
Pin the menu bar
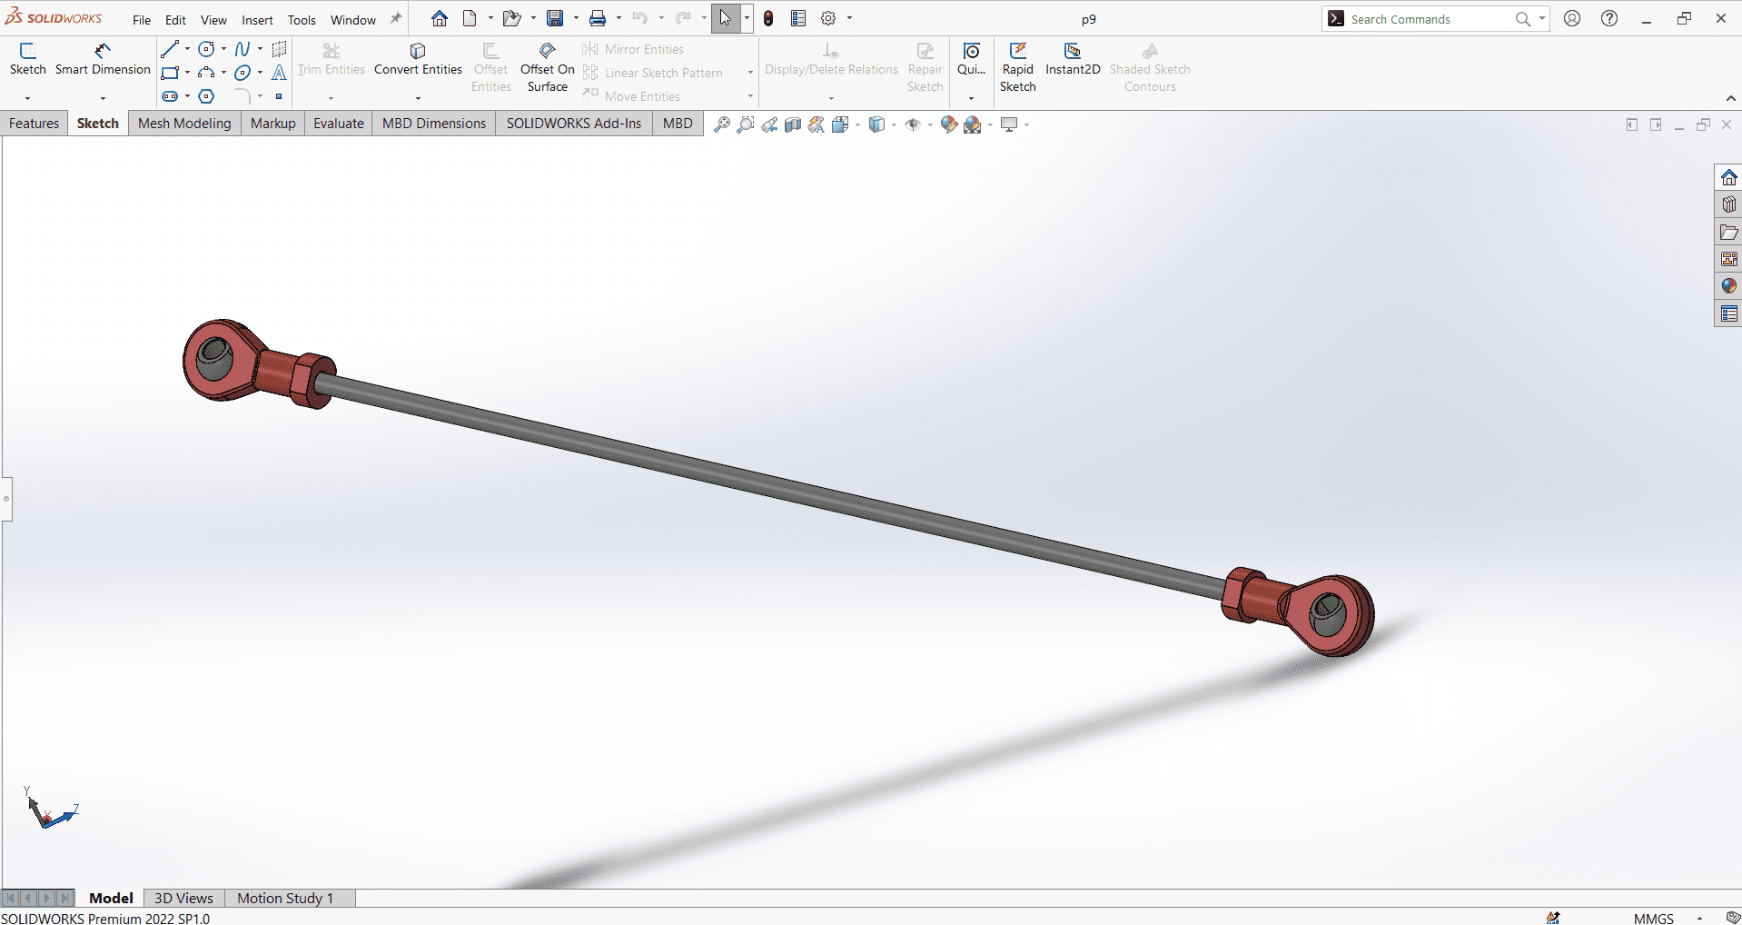click(396, 19)
